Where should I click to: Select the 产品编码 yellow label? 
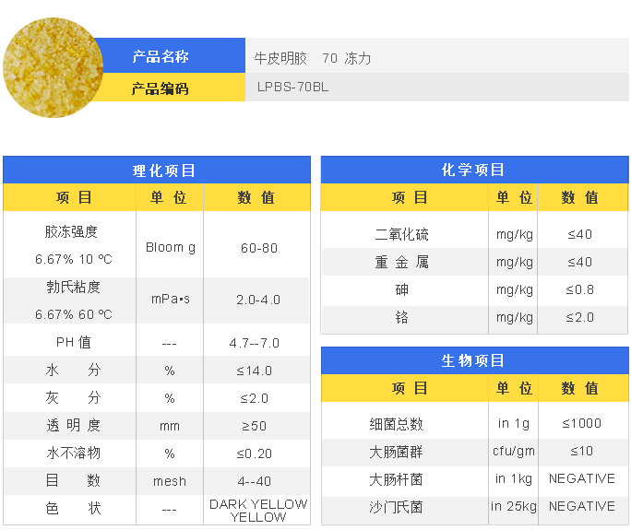(x=160, y=88)
